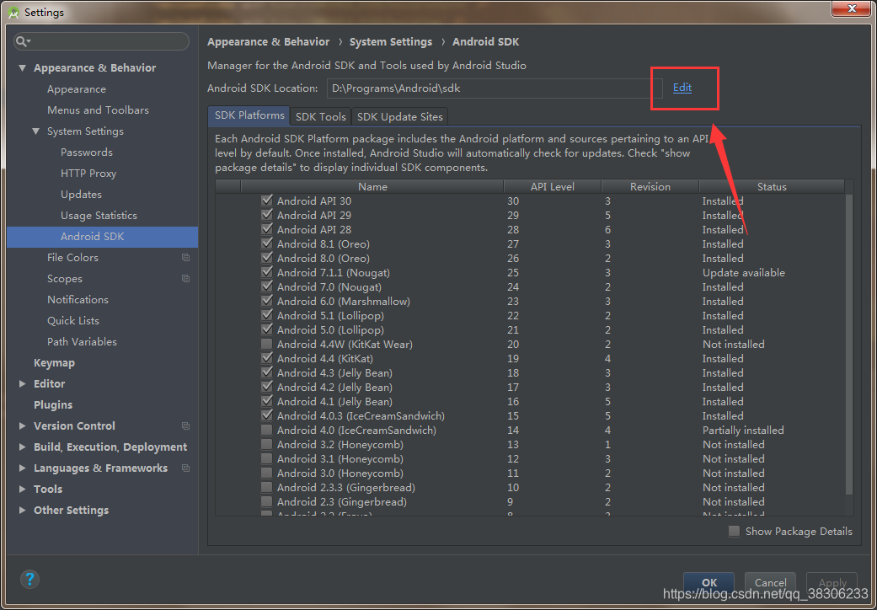This screenshot has width=877, height=610.
Task: Enable Show Package Details checkbox
Action: click(735, 531)
